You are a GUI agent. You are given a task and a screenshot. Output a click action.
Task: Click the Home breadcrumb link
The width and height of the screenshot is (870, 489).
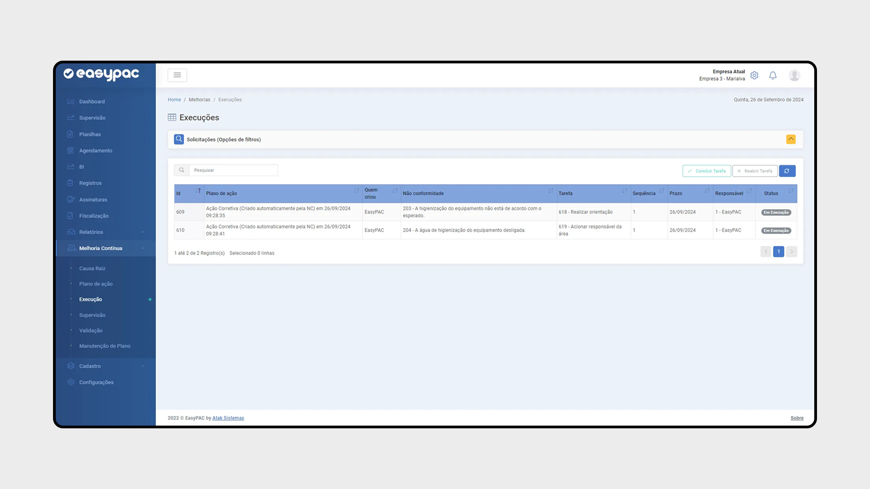(174, 100)
